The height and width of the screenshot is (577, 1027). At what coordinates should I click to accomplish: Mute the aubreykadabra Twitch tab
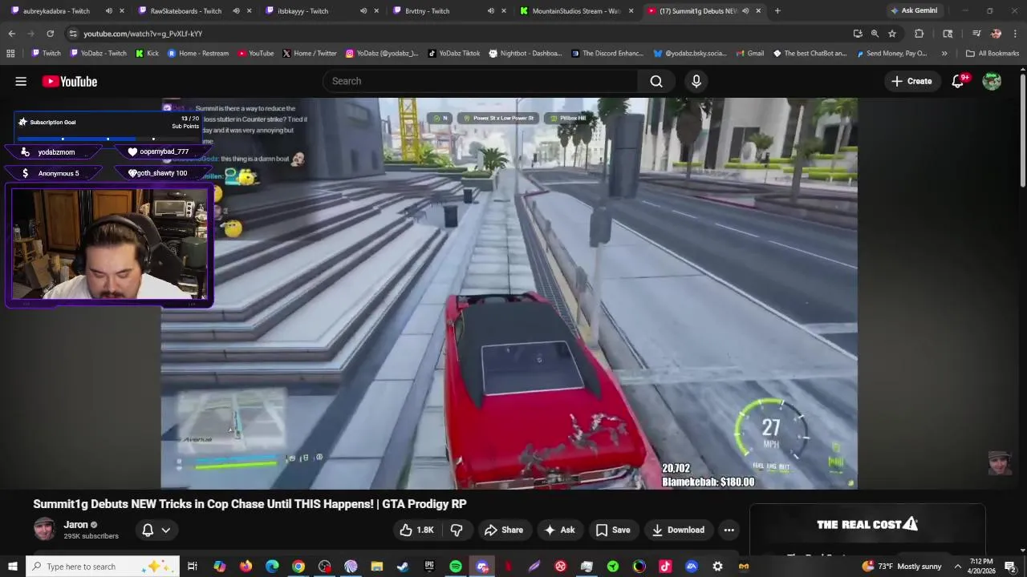(108, 11)
